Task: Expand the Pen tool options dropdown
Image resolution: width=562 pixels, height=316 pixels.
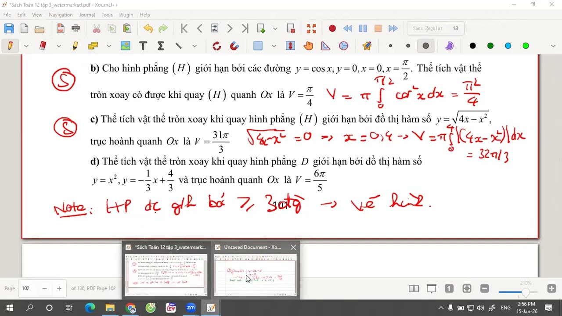Action: tap(26, 46)
